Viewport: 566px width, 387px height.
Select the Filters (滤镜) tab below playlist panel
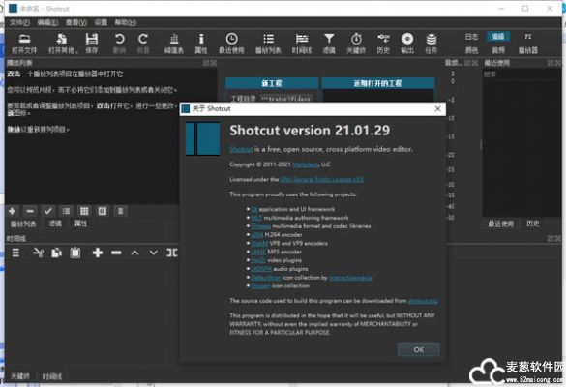point(55,223)
